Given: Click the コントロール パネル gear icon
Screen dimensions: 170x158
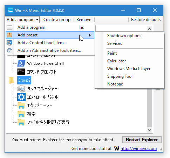Looking at the screenshot, I should [21, 97].
